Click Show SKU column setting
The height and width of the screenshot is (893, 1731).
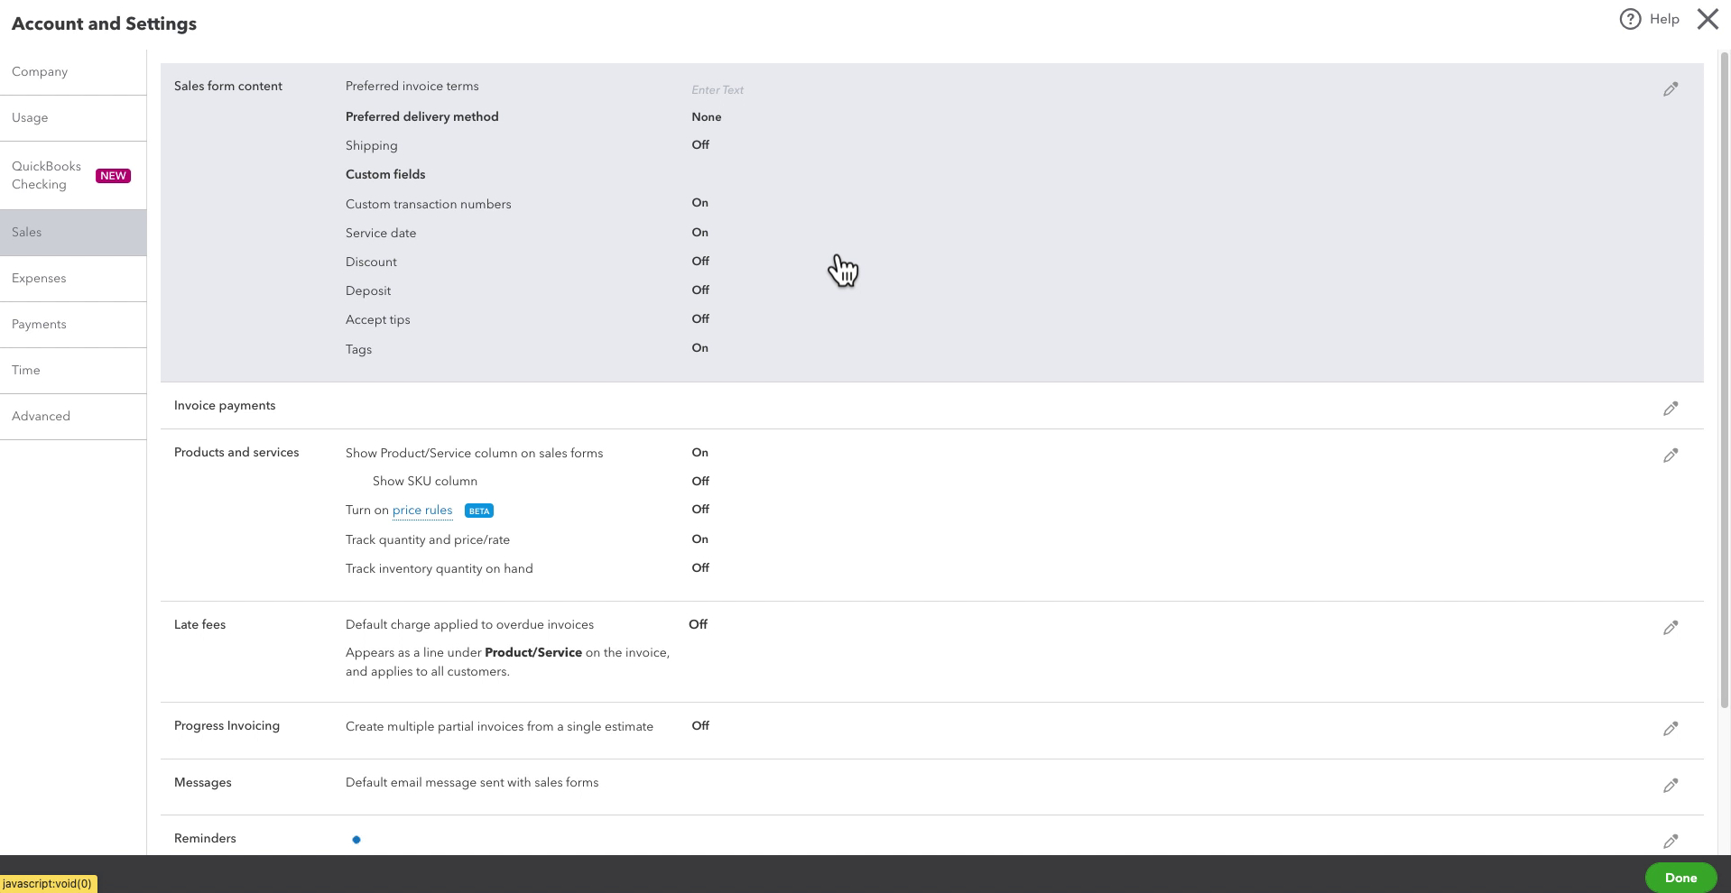point(425,482)
